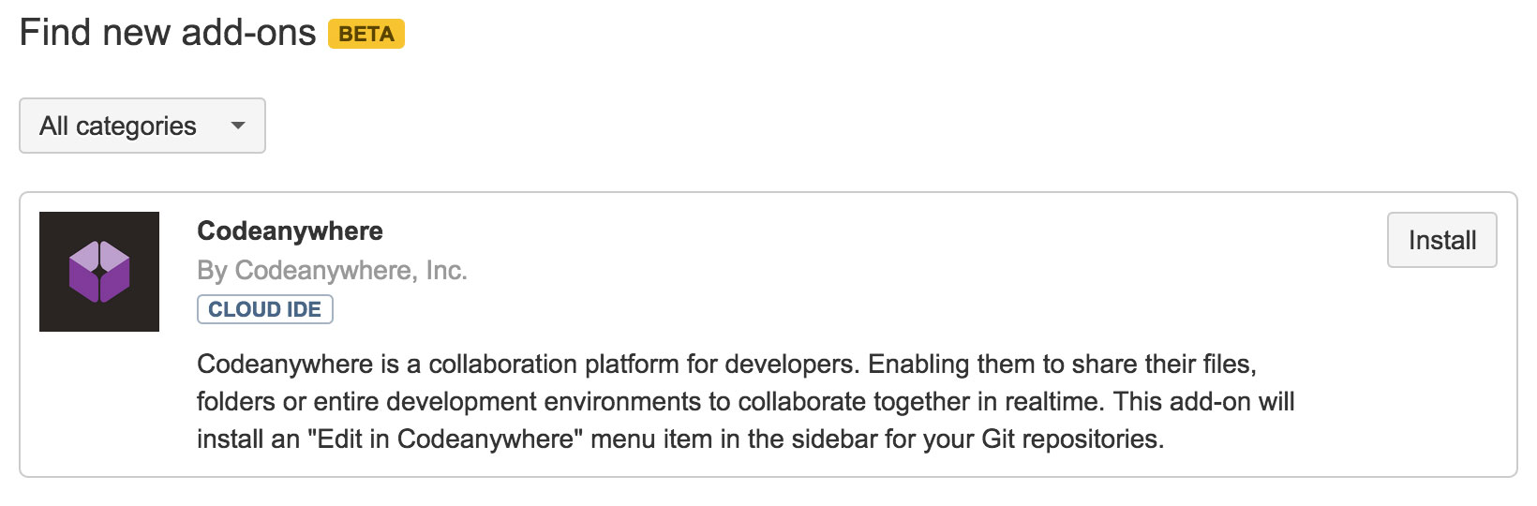Click the By Codeanywhere, Inc. vendor text
The image size is (1537, 506).
point(332,270)
